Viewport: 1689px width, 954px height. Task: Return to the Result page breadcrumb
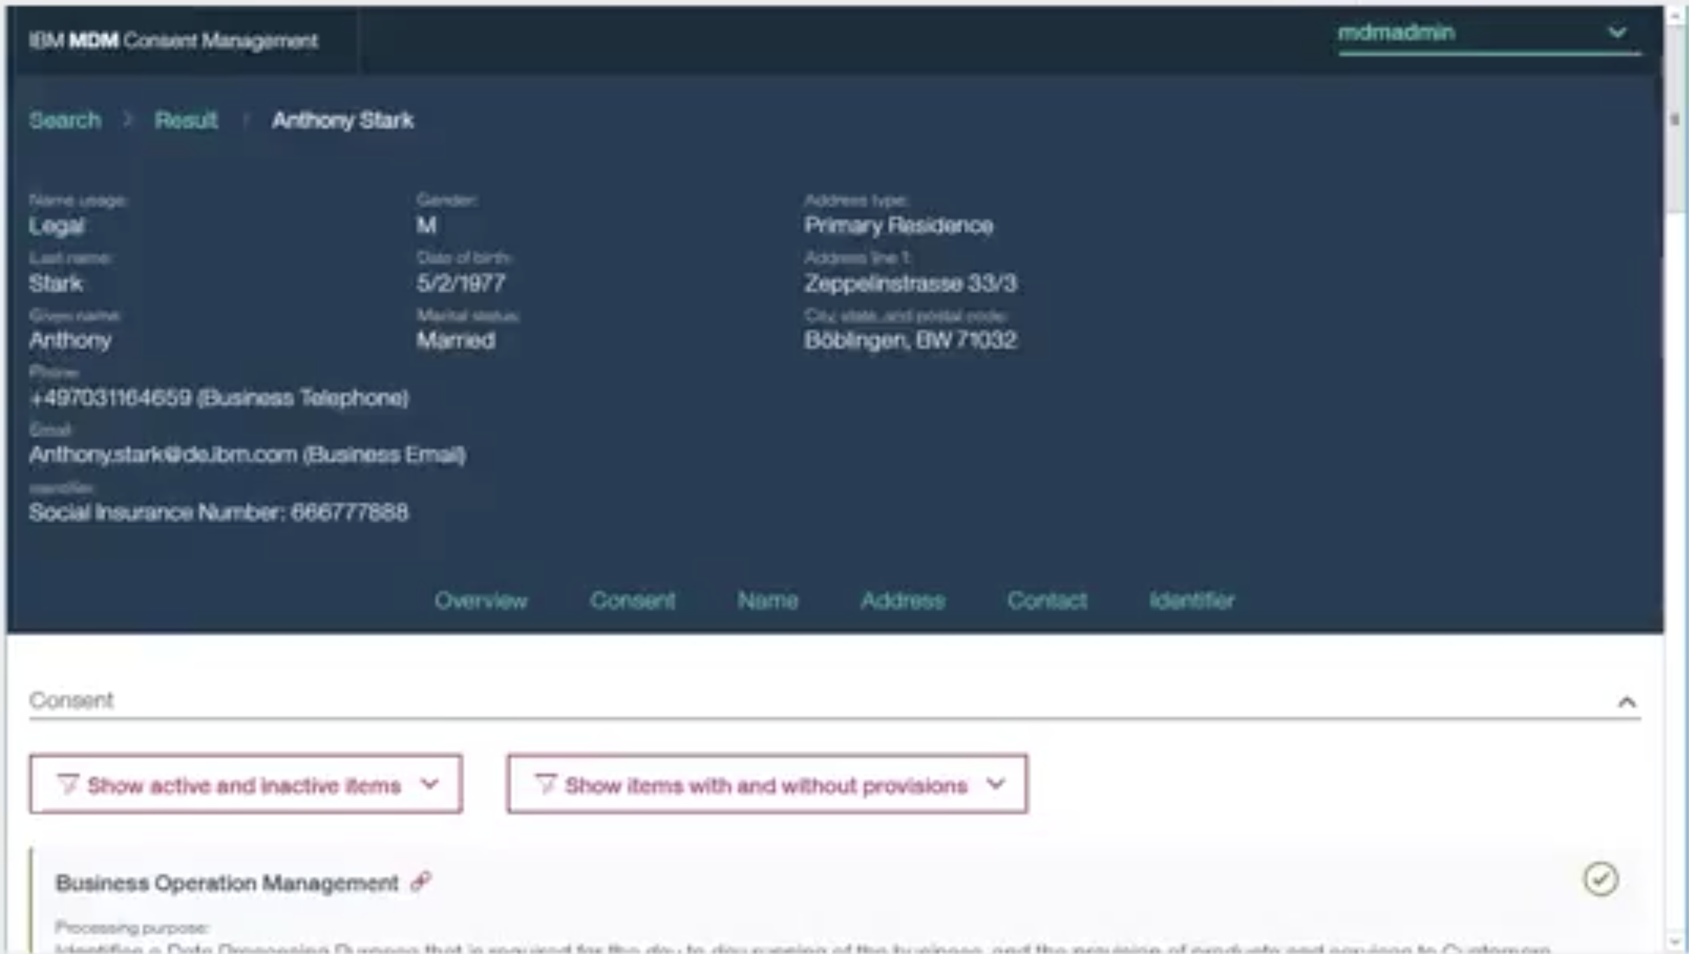coord(185,120)
